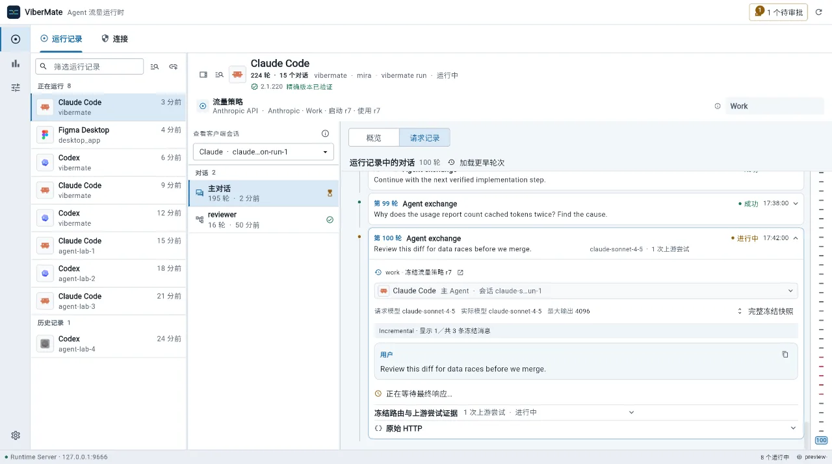This screenshot has height=464, width=832.
Task: Open external link icon next to frozen policy r7
Action: coord(460,273)
